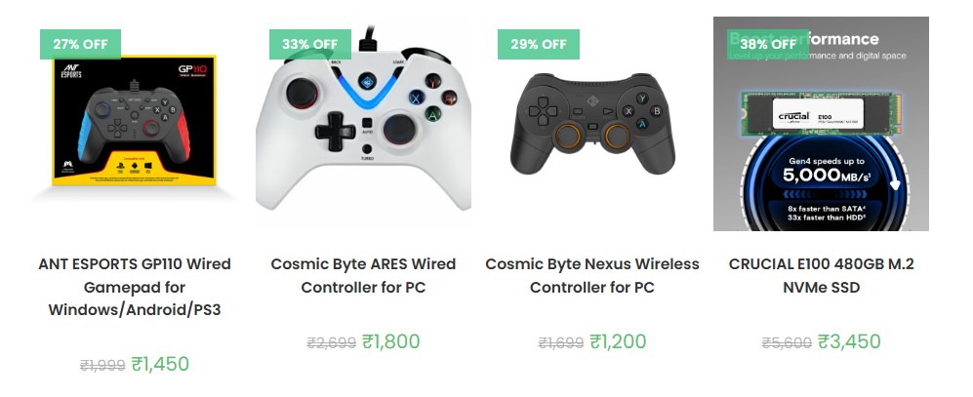Click the ₹1,450 sale price
The image size is (973, 397).
160,364
